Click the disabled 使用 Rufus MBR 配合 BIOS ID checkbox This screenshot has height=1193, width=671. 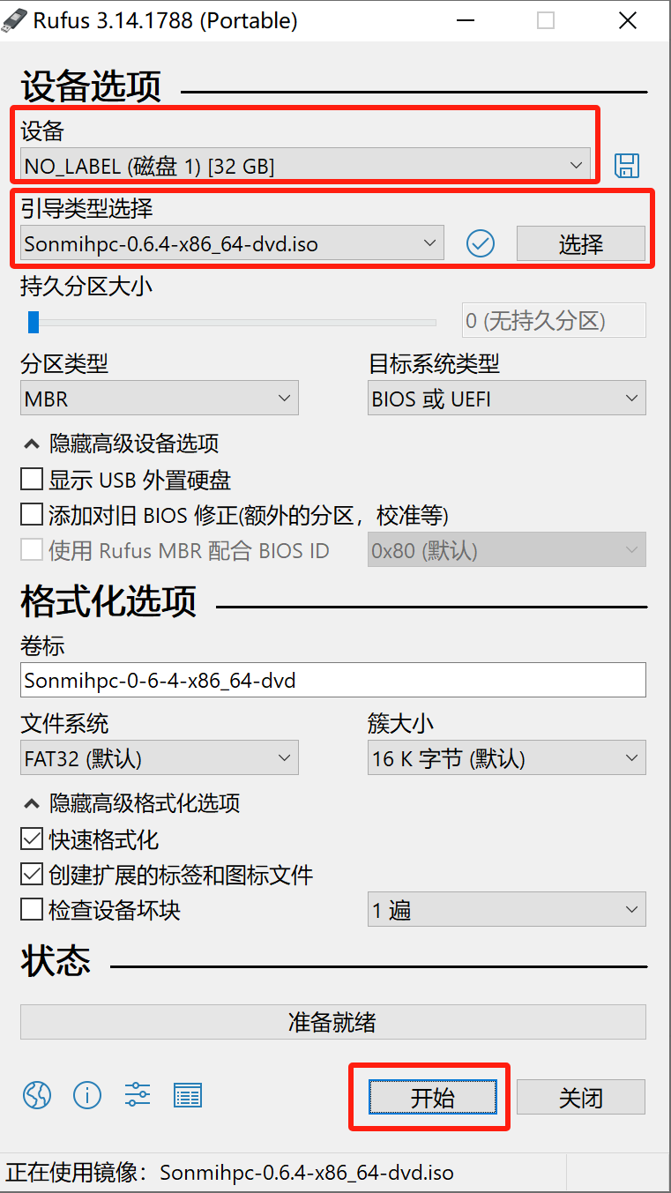[x=32, y=550]
